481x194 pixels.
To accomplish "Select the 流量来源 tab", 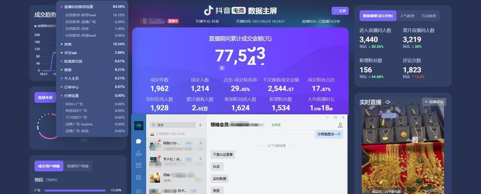I will [x=45, y=97].
